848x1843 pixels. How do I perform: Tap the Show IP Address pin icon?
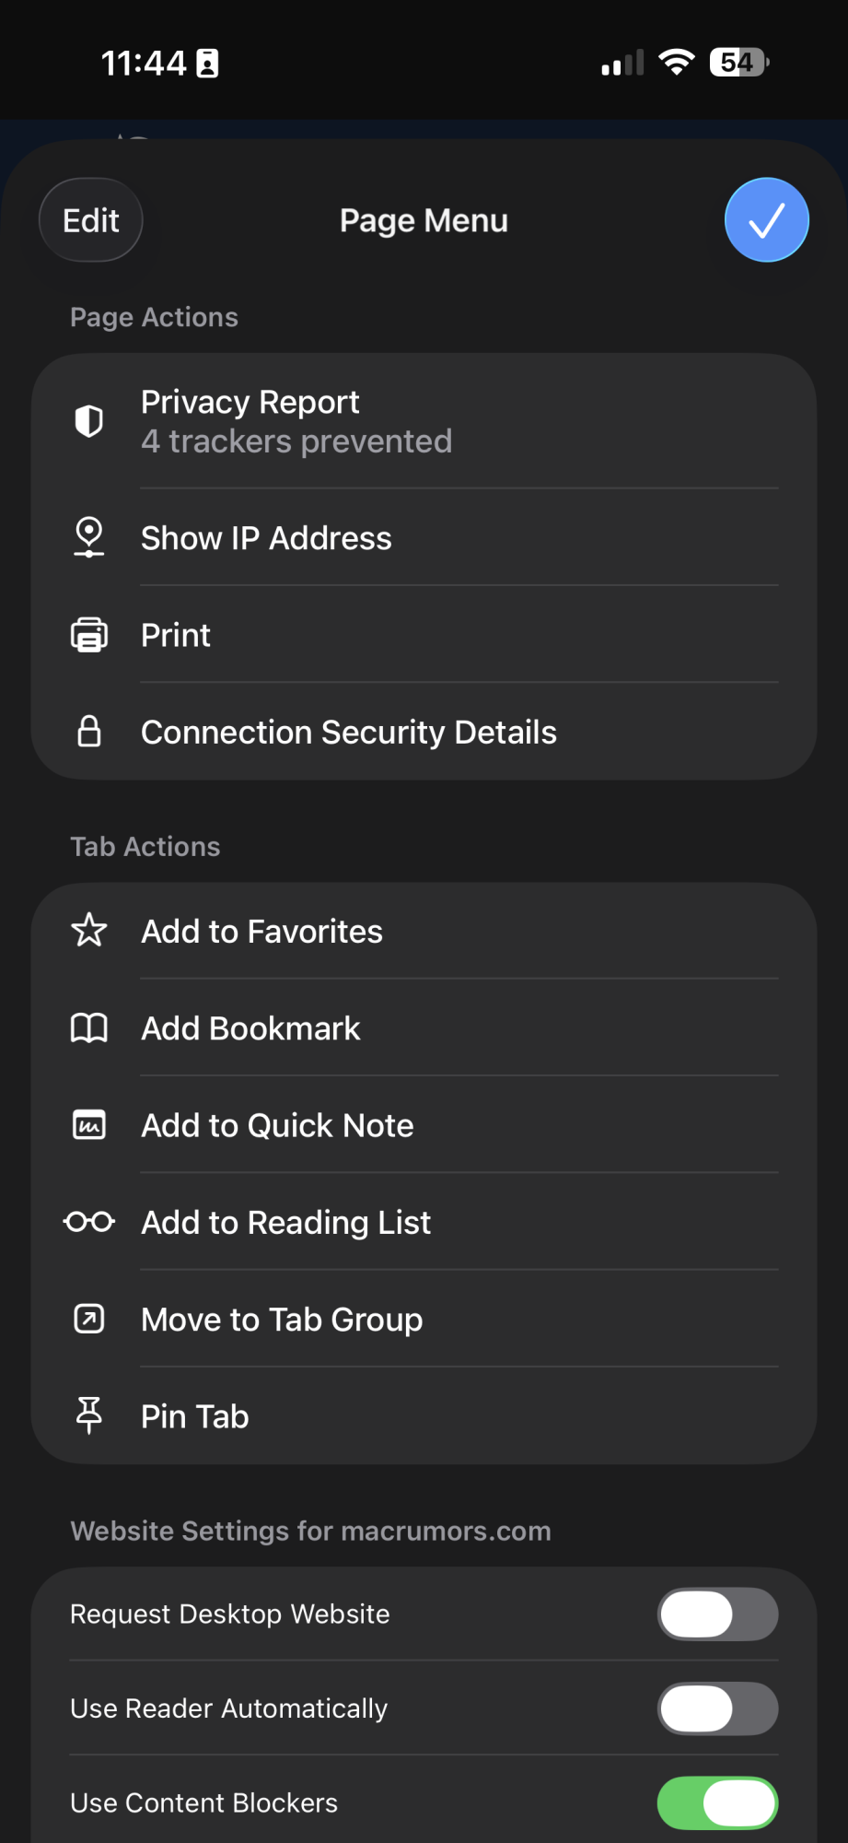[89, 537]
